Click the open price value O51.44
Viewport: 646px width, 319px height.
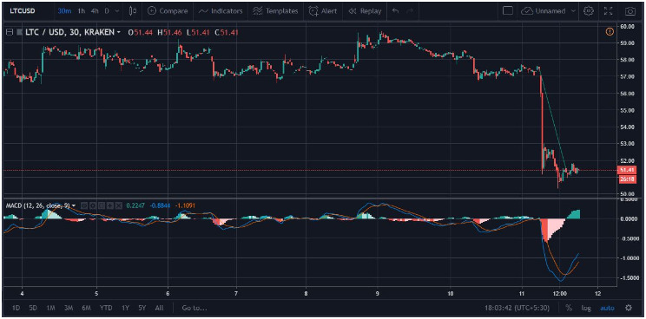(141, 32)
